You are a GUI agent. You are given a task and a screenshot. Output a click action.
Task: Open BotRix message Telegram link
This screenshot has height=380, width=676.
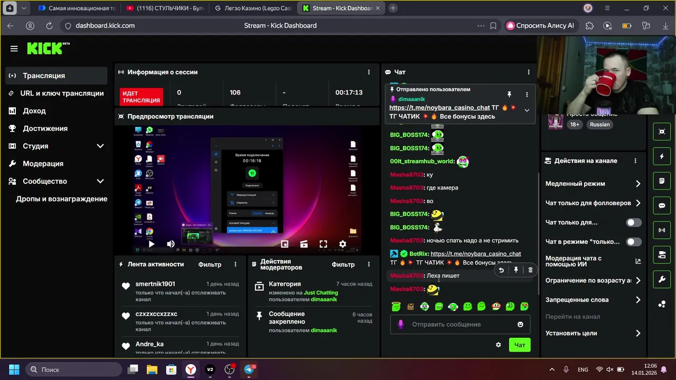[476, 254]
